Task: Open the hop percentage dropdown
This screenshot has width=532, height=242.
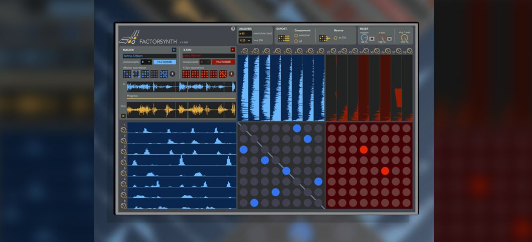Action: point(245,40)
